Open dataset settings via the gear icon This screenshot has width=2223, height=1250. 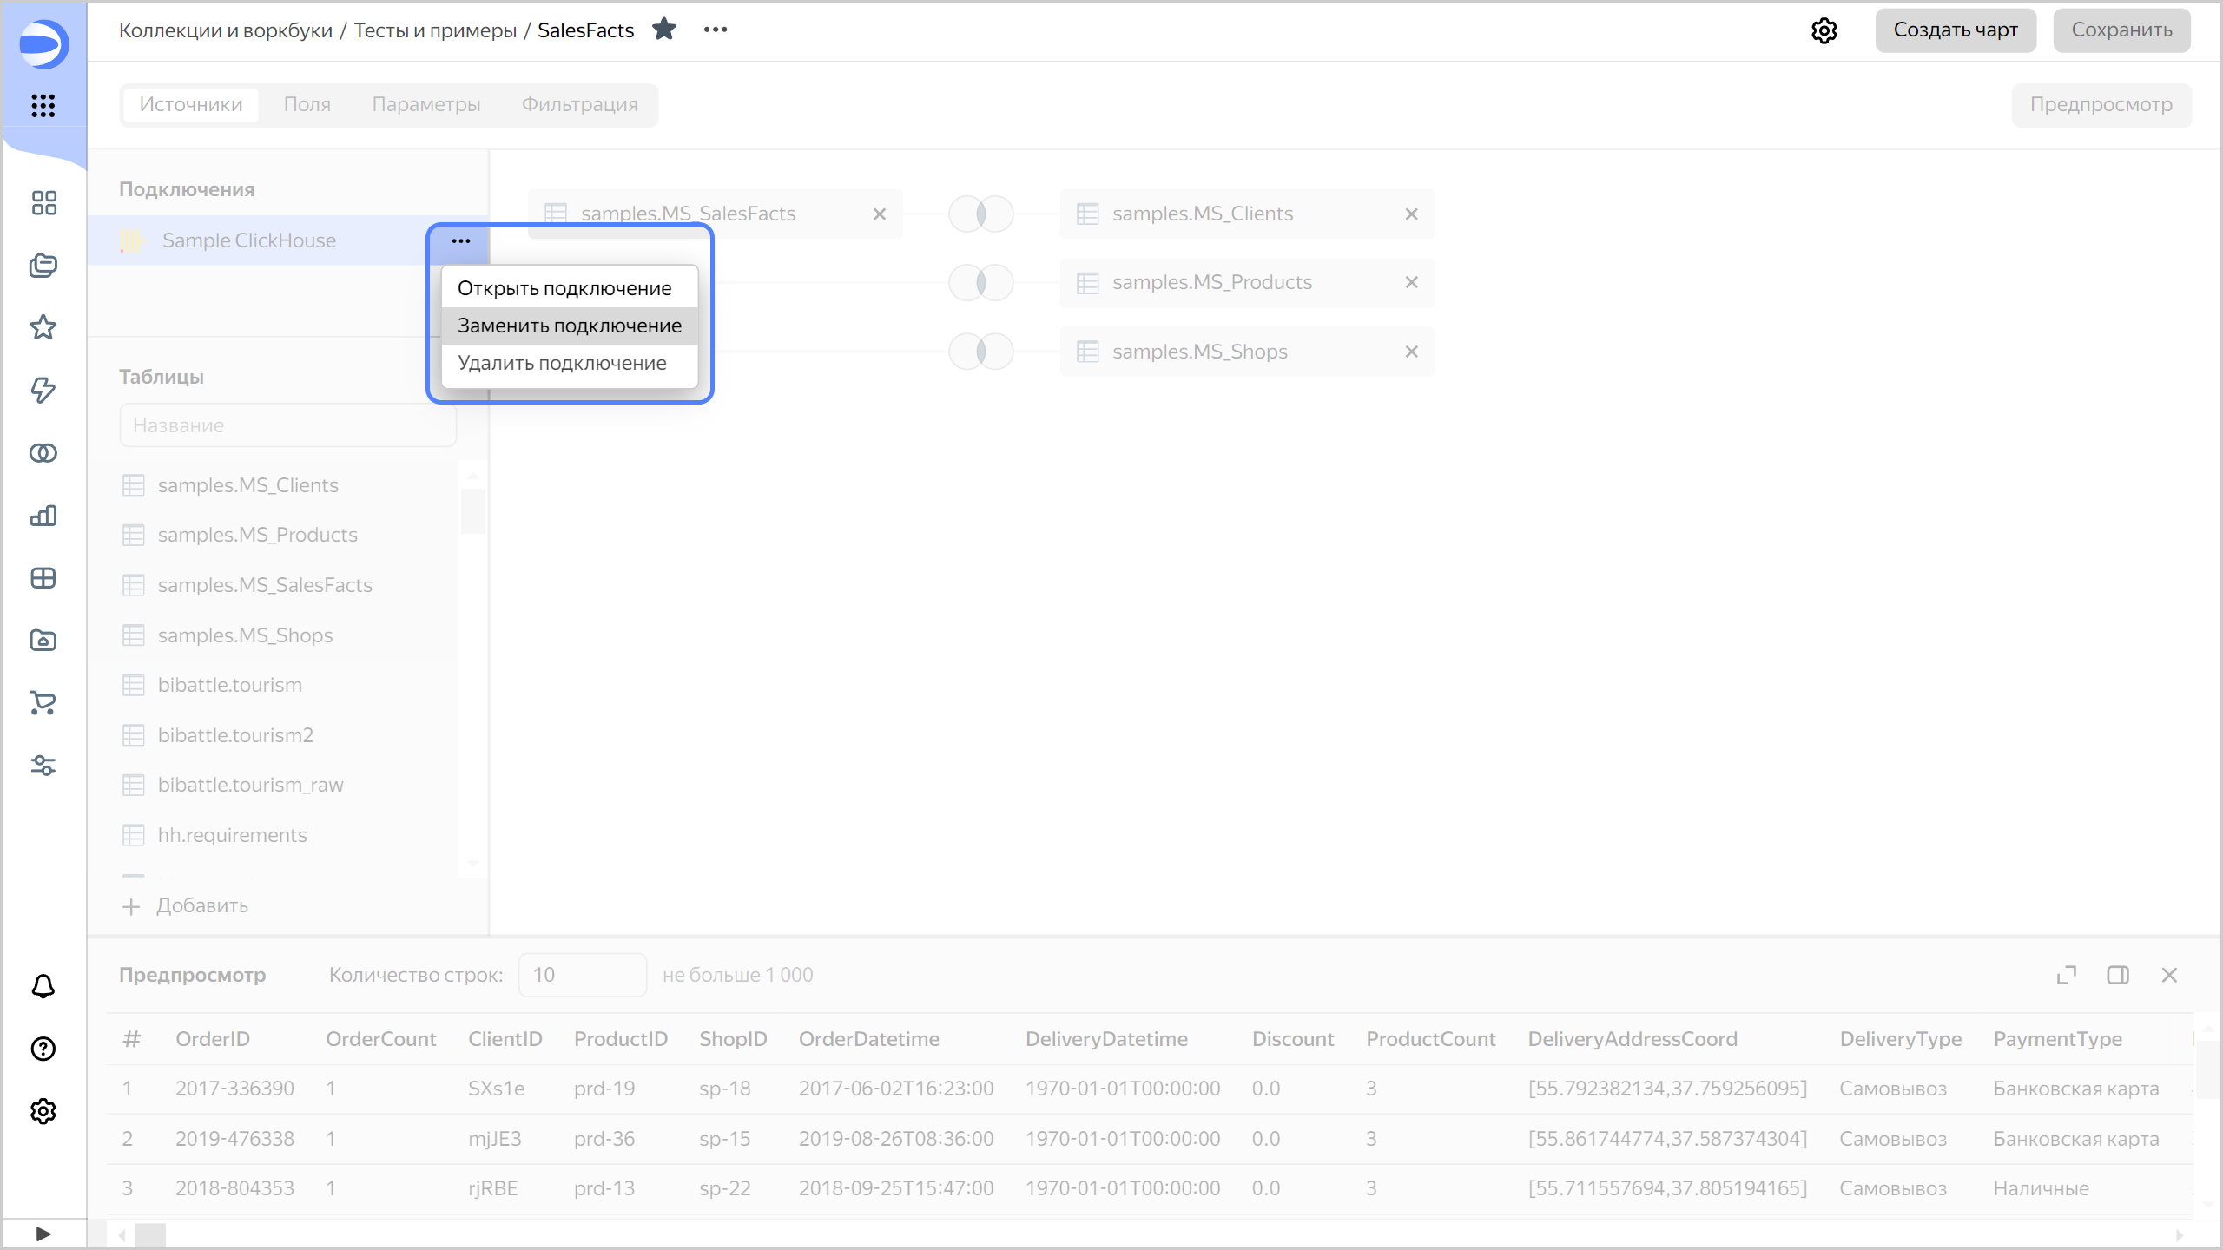(x=1824, y=30)
